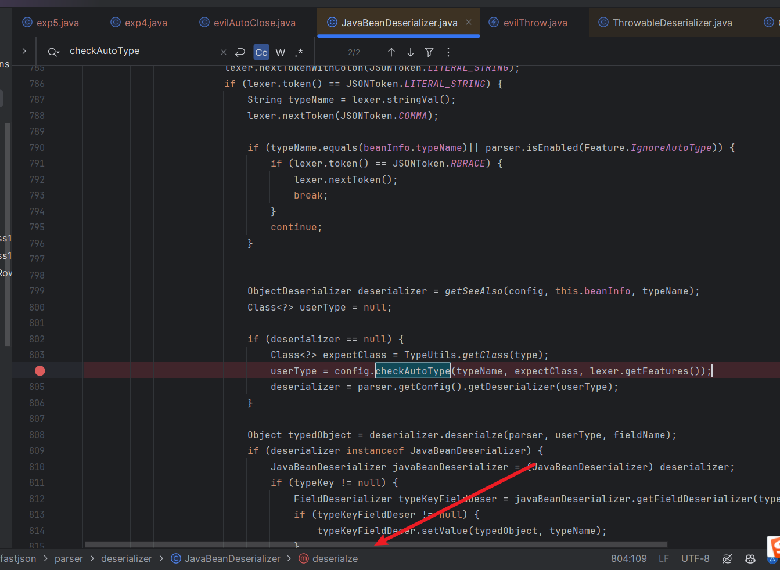780x570 pixels.
Task: Open the search filter options
Action: click(x=429, y=52)
